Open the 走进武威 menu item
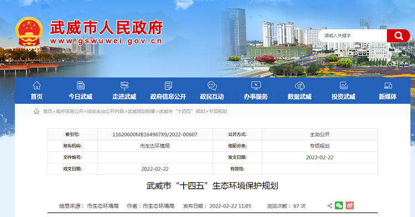 click(124, 97)
